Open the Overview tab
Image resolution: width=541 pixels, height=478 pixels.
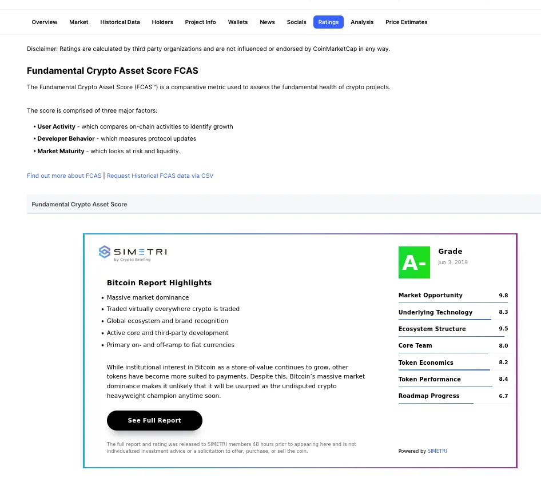[45, 22]
